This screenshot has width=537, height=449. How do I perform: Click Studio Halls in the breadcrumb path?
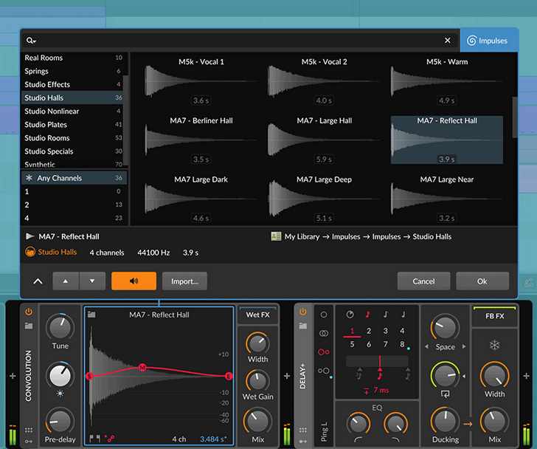pos(432,236)
